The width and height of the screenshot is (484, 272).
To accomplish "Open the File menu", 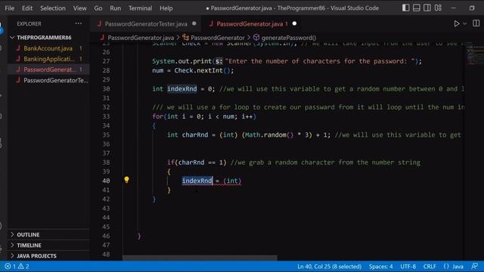I will (x=10, y=8).
